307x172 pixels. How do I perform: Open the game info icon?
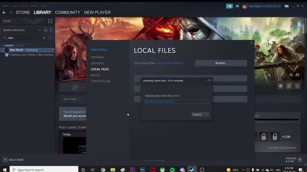coord(289,86)
